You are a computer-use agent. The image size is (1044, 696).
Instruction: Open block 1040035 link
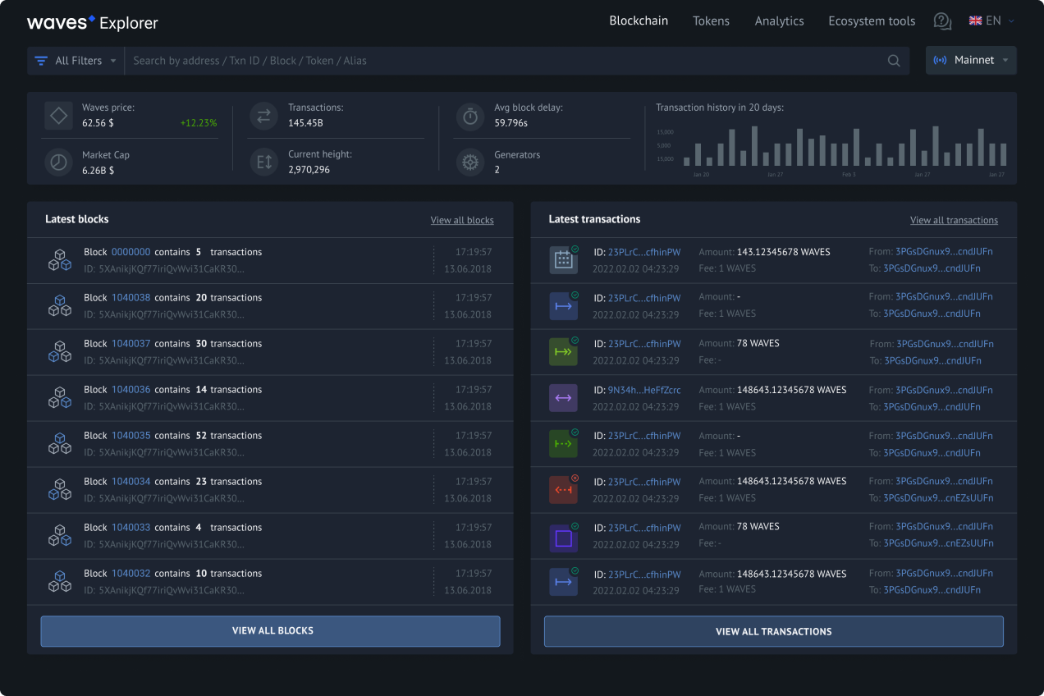click(131, 436)
